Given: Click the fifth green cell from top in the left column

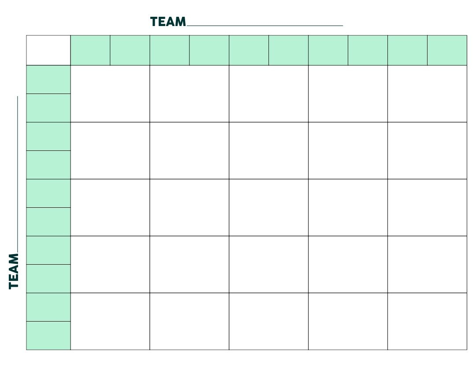Looking at the screenshot, I should [48, 193].
